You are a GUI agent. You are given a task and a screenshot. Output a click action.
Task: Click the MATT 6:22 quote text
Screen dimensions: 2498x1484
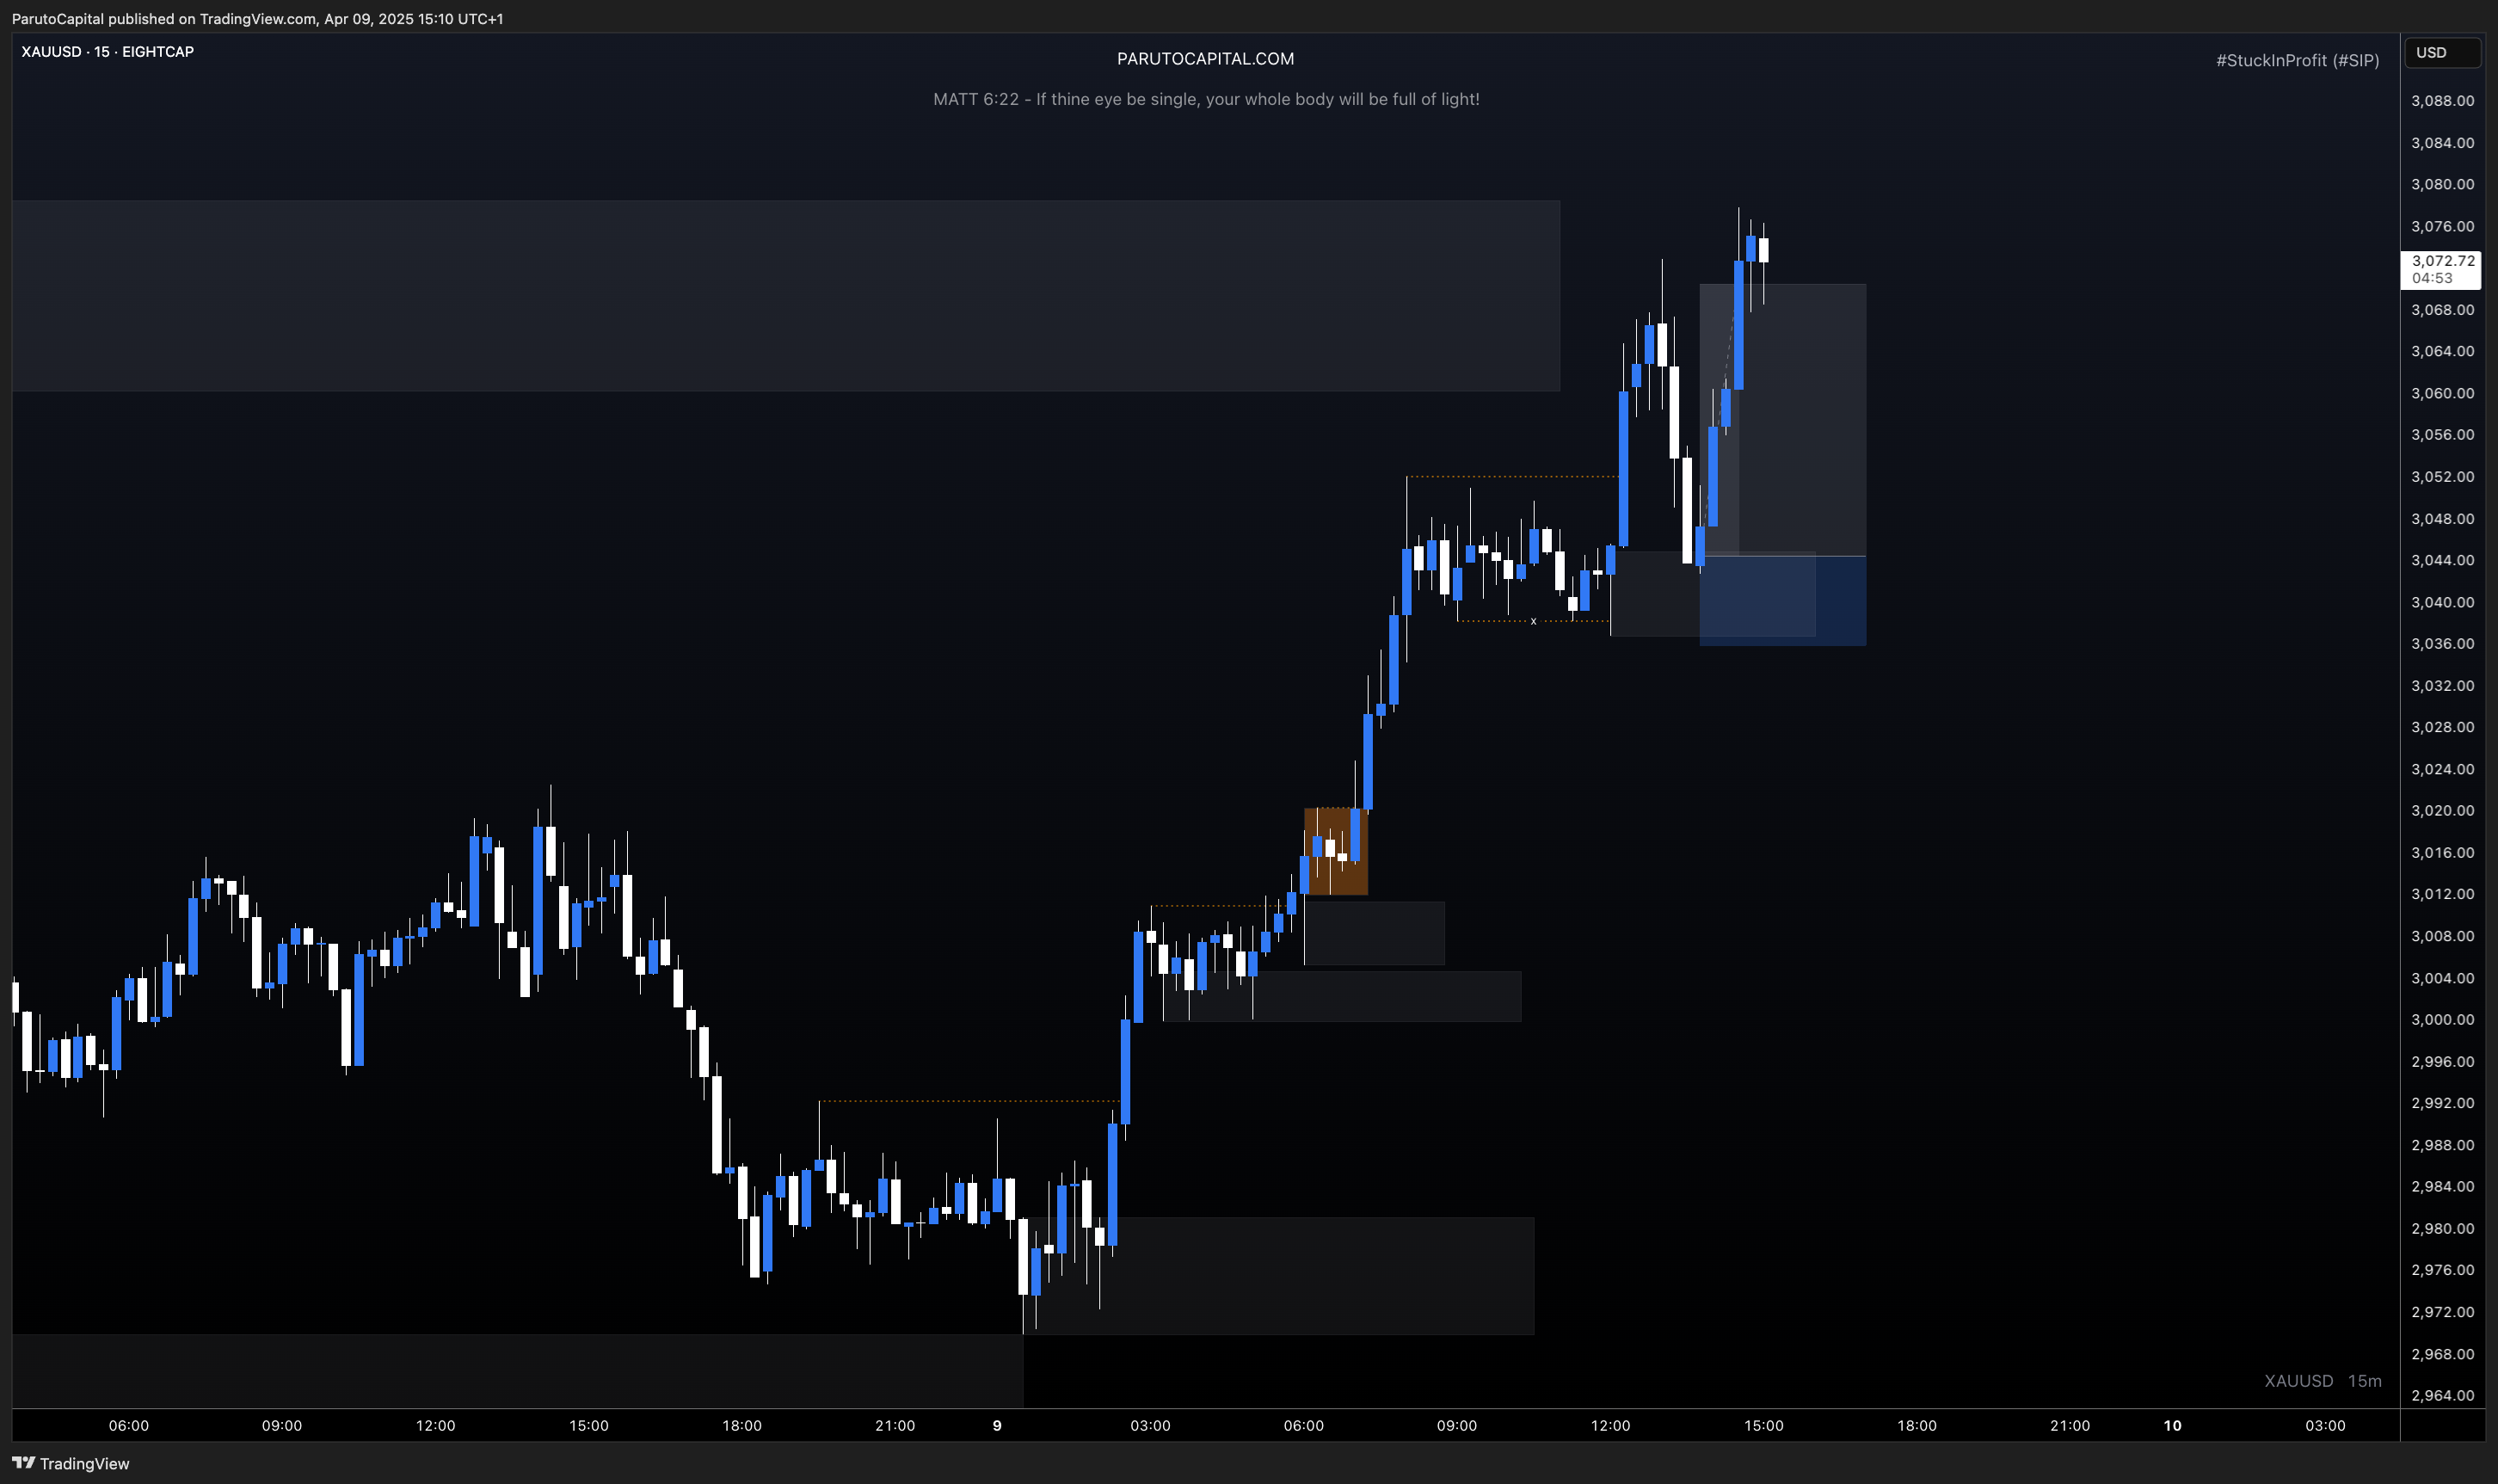(x=1207, y=99)
